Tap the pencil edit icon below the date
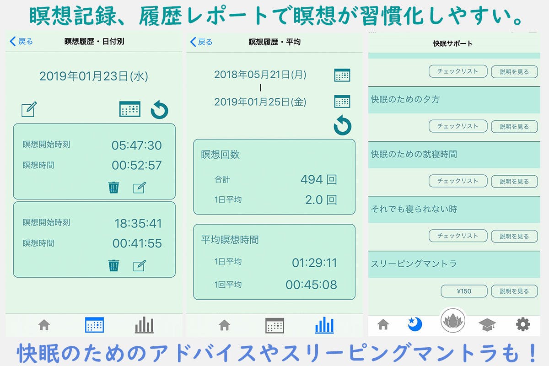The width and height of the screenshot is (549, 366). (28, 109)
